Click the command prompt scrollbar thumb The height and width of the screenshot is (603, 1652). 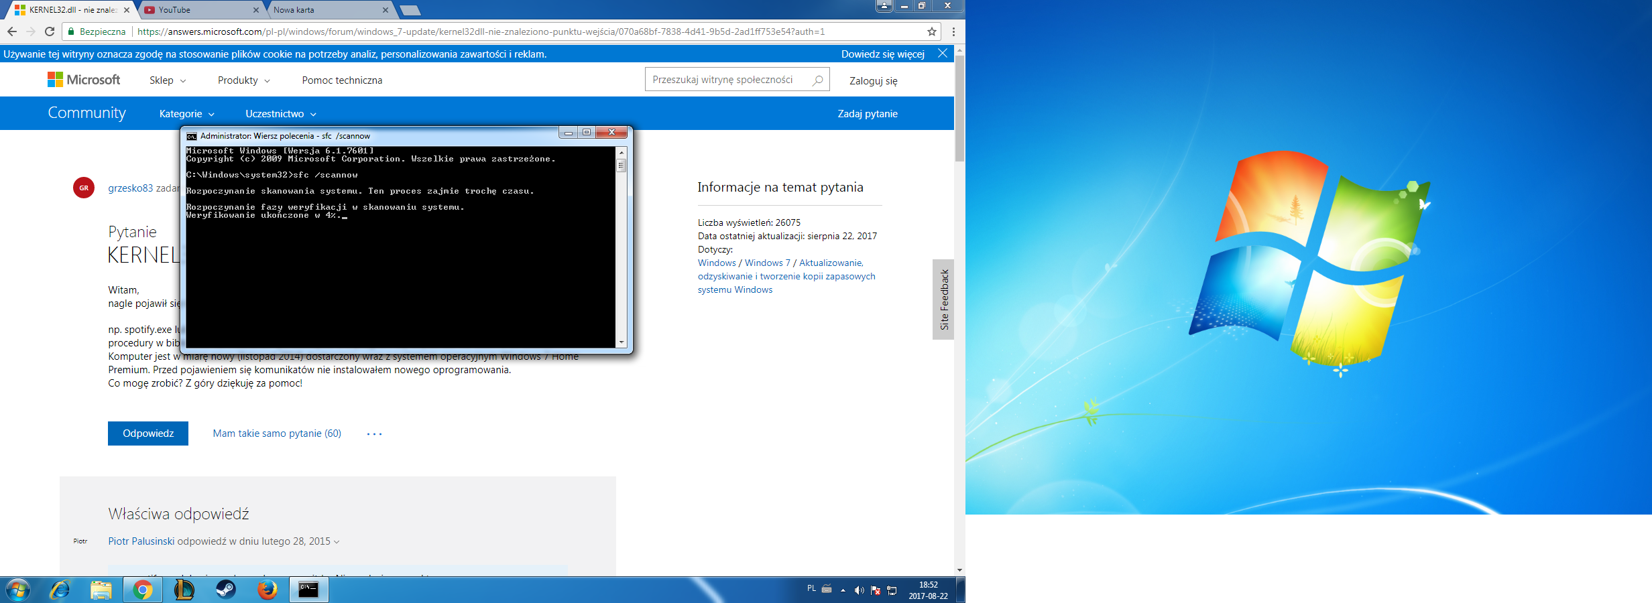coord(621,165)
